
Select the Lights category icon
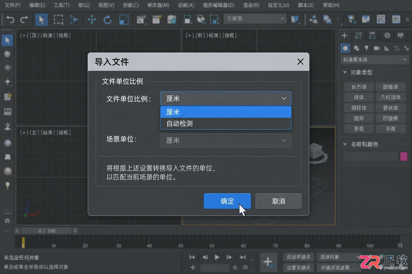[x=367, y=48]
